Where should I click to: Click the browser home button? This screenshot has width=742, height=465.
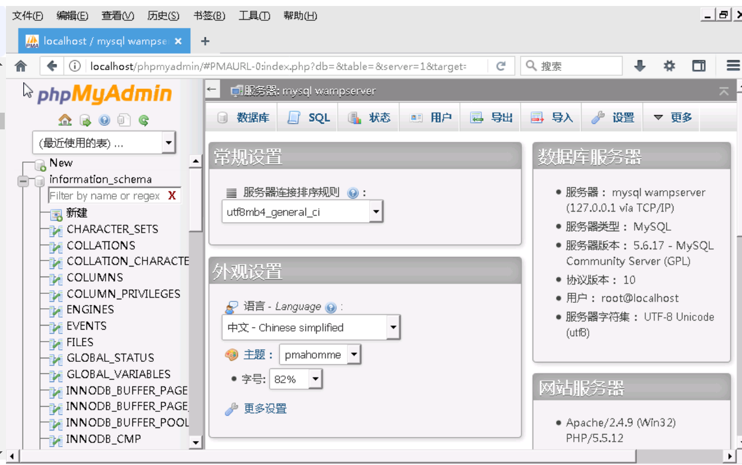[x=21, y=66]
